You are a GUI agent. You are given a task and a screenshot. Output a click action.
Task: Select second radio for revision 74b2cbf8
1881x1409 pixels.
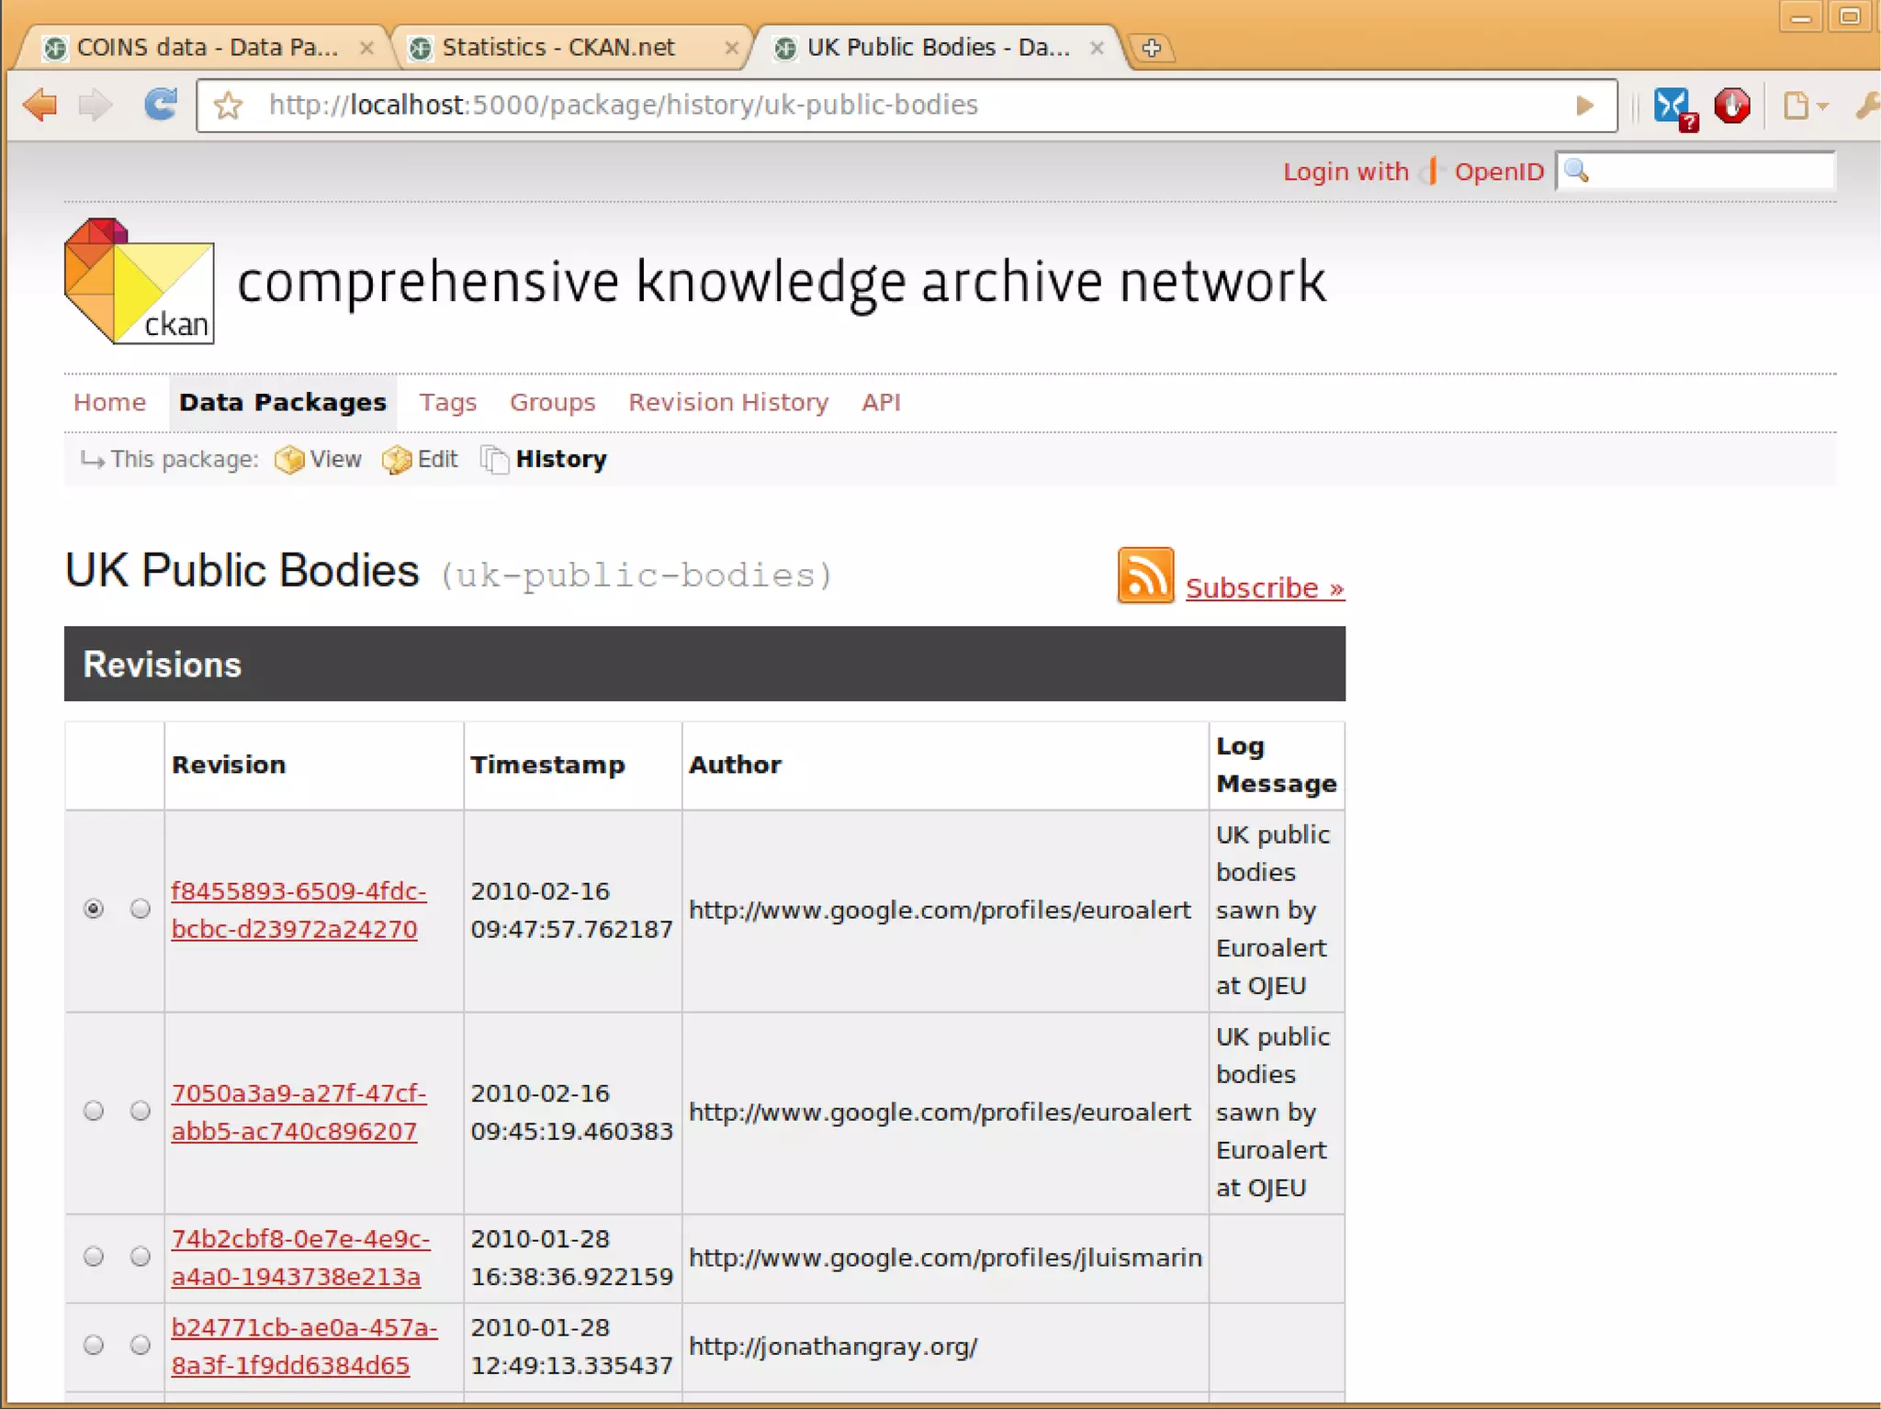click(140, 1256)
